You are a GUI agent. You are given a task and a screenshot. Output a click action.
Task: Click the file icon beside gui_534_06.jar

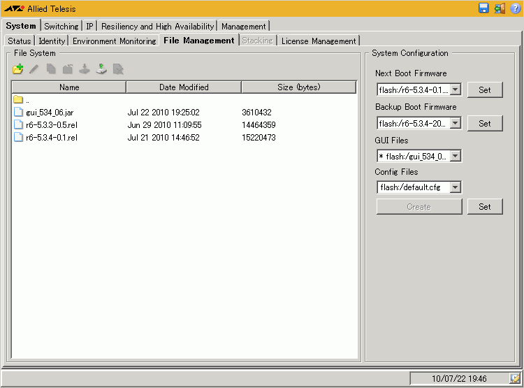[x=18, y=112]
